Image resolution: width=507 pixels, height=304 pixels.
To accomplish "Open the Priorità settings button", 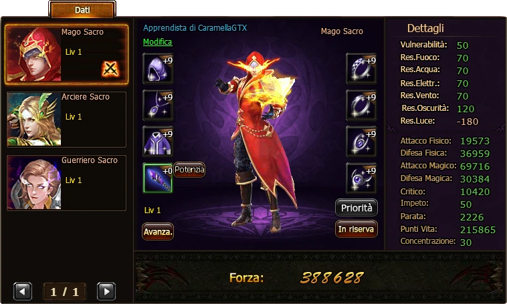I will [357, 207].
